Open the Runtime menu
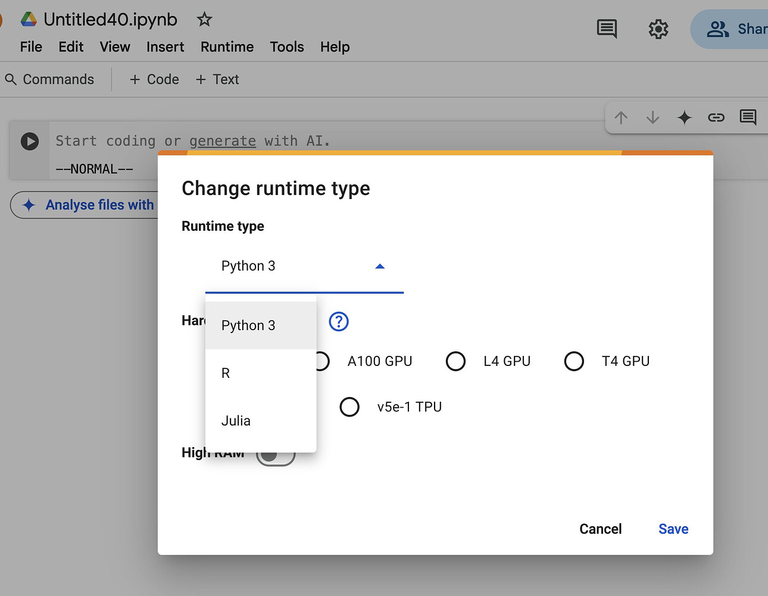The height and width of the screenshot is (596, 768). (226, 46)
